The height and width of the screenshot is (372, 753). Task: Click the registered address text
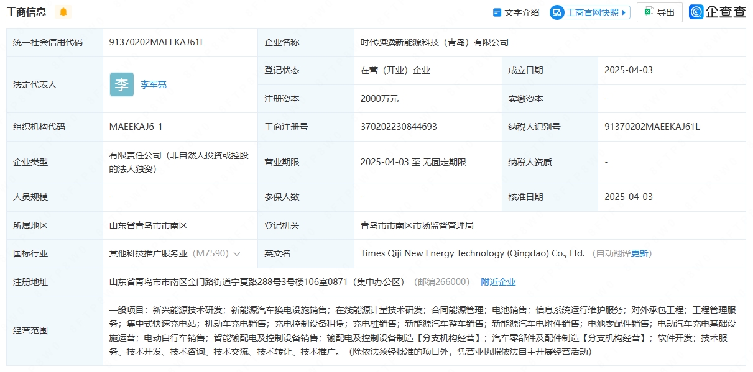pos(257,282)
